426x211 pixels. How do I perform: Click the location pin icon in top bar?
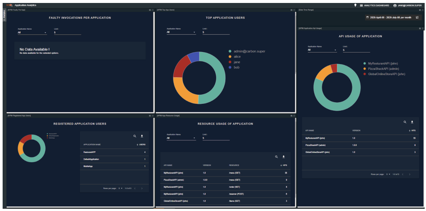coord(355,5)
